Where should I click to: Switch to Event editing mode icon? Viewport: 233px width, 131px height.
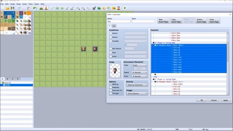(46, 8)
